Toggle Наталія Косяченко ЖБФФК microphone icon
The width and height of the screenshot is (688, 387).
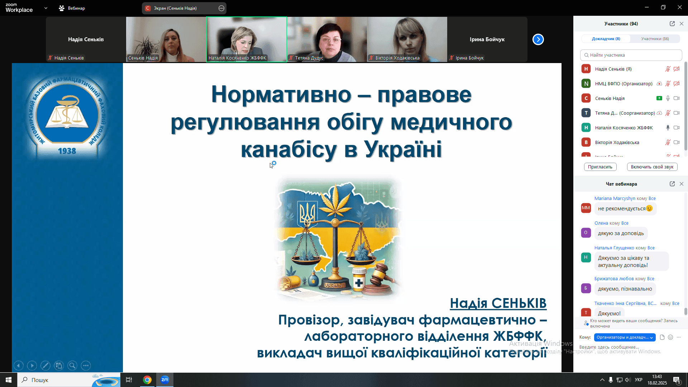click(x=668, y=128)
